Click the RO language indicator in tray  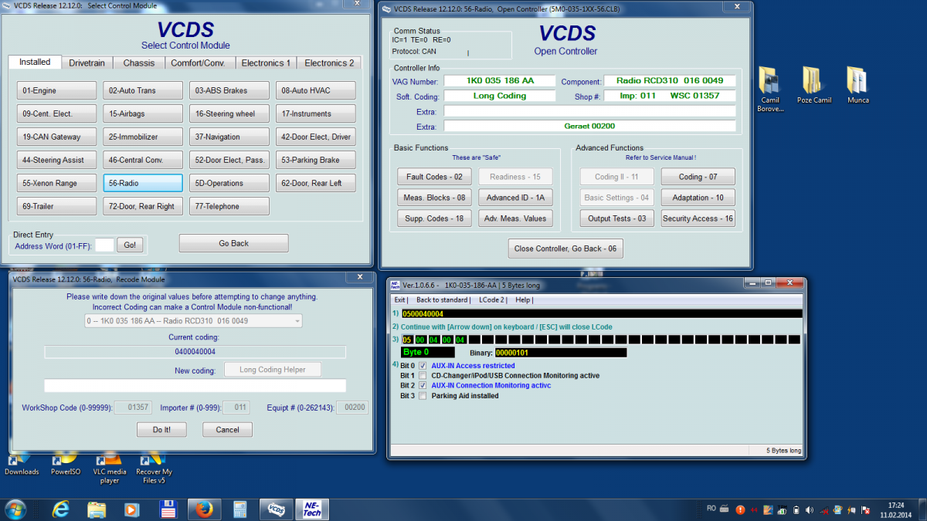tap(711, 509)
